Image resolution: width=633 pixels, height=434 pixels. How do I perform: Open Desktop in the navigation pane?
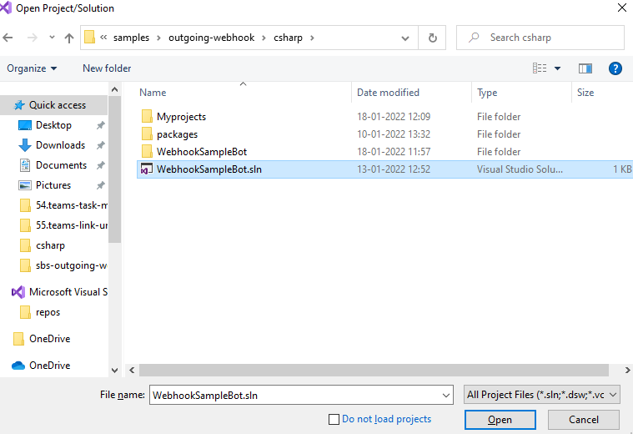(x=53, y=125)
